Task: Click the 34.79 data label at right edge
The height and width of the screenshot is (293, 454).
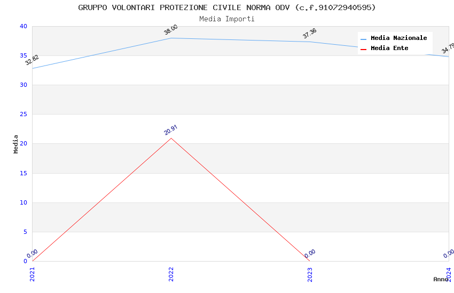Action: coord(448,48)
